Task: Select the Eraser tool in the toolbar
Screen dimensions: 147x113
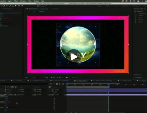Action: coord(16,6)
